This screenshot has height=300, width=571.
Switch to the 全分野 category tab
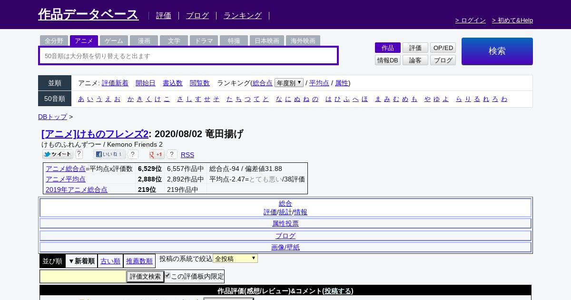[54, 40]
